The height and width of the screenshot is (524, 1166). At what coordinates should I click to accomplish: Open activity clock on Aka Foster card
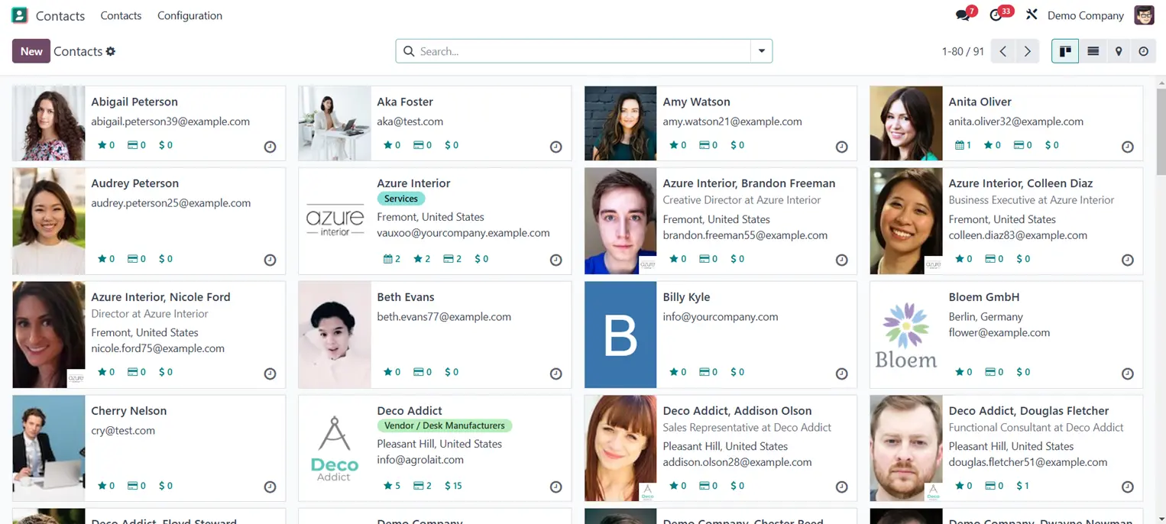(555, 147)
